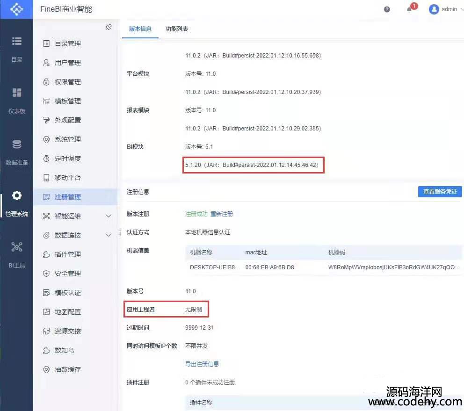Click the 查看服务凭证 button
The width and height of the screenshot is (464, 411).
pyautogui.click(x=440, y=191)
